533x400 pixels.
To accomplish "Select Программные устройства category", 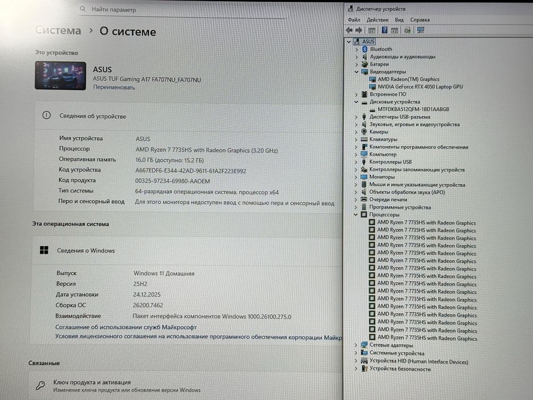I will tap(400, 207).
